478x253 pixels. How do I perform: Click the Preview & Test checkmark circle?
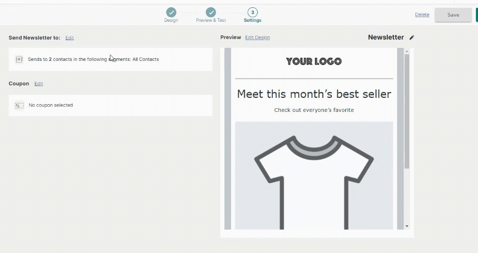(211, 12)
